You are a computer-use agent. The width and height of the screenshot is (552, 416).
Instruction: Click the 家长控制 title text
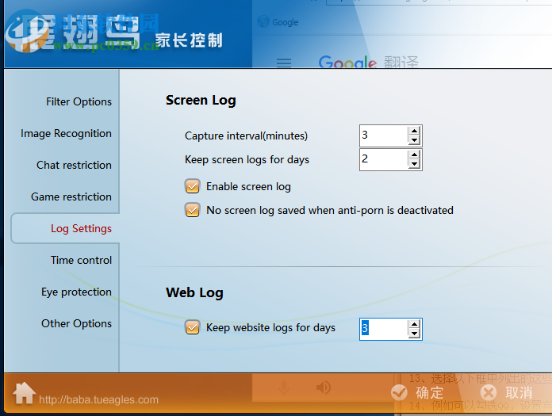coord(189,40)
